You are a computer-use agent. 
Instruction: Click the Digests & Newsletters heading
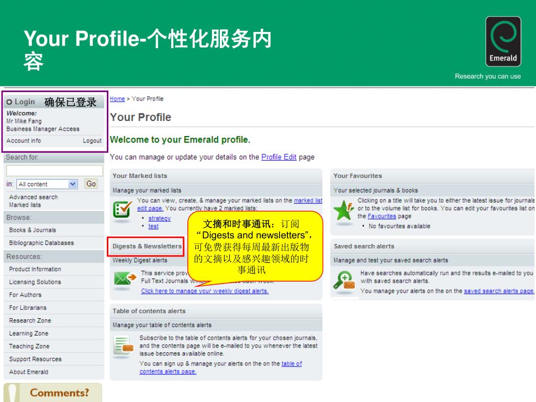[147, 246]
